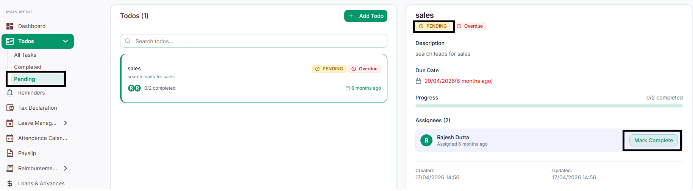This screenshot has height=191, width=693.
Task: Click the alert icon in card Overdue badge
Action: pos(354,69)
